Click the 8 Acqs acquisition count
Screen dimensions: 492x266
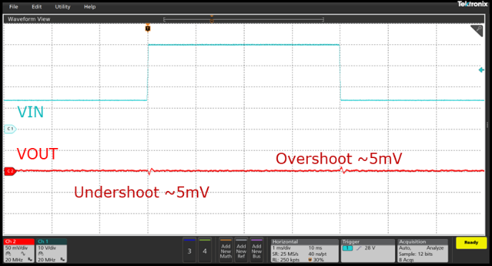(x=406, y=260)
